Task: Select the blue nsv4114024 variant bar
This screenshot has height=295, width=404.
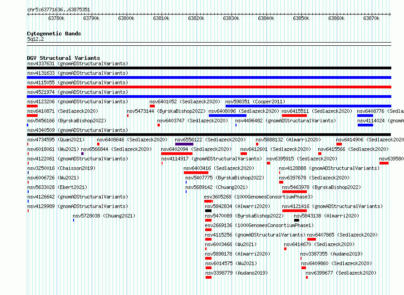Action: pyautogui.click(x=365, y=125)
